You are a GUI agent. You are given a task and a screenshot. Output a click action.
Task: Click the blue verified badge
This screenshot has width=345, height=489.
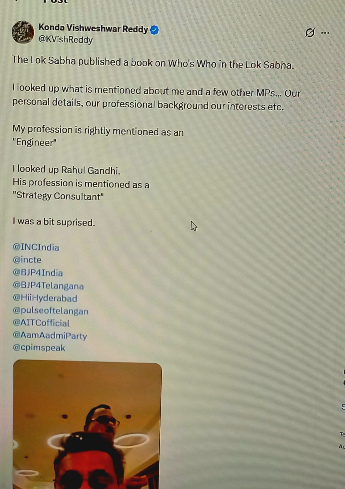coord(154,30)
